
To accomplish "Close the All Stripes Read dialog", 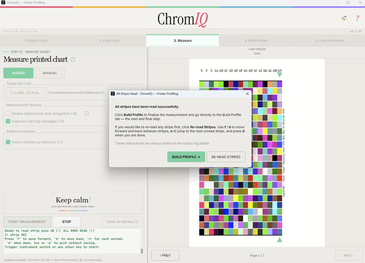I will pyautogui.click(x=247, y=94).
